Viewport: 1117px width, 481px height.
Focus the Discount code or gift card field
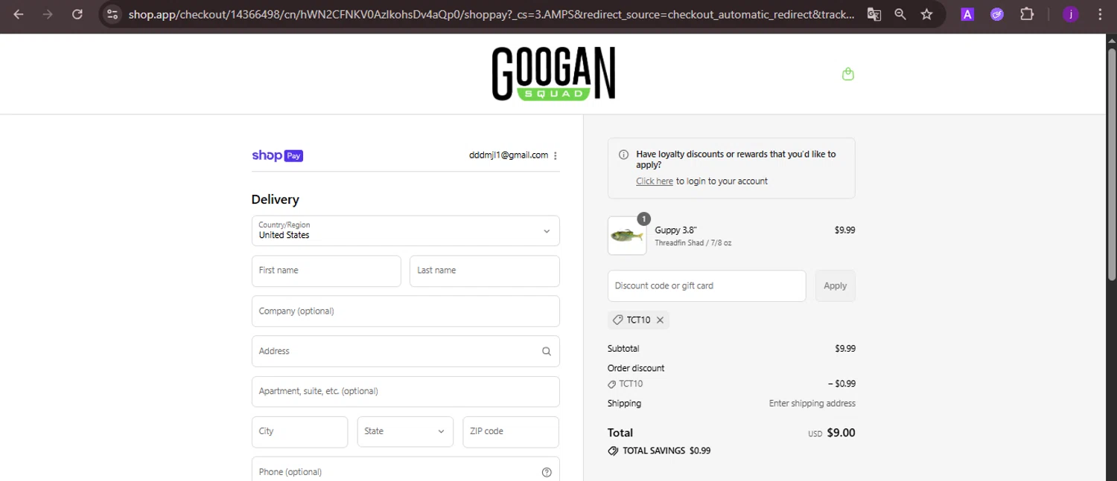point(707,285)
